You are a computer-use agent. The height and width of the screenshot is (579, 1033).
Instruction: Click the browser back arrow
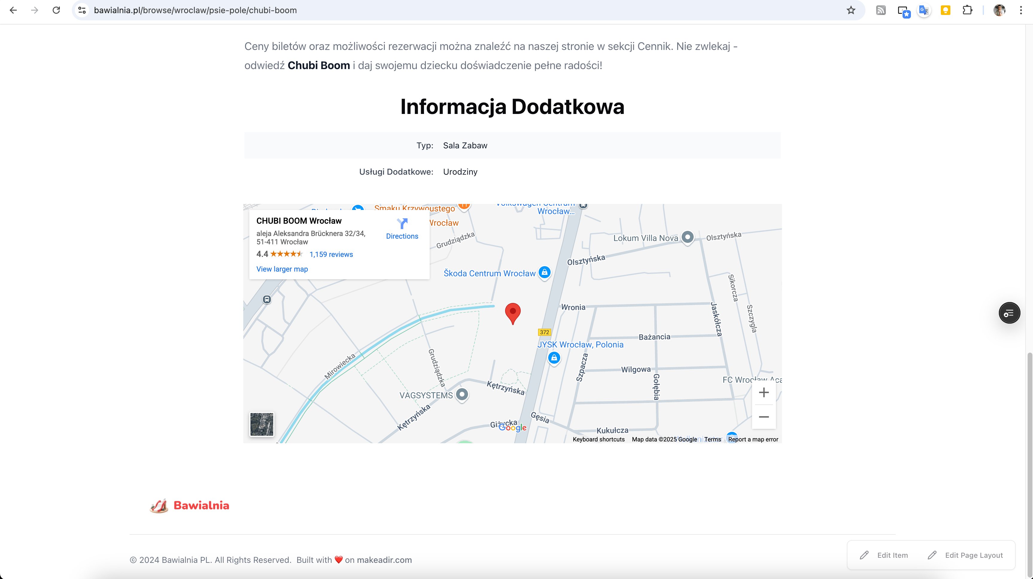[x=13, y=10]
